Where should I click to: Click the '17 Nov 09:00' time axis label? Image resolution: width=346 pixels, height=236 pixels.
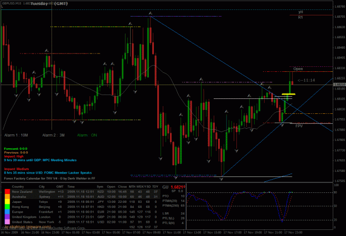coord(151,232)
